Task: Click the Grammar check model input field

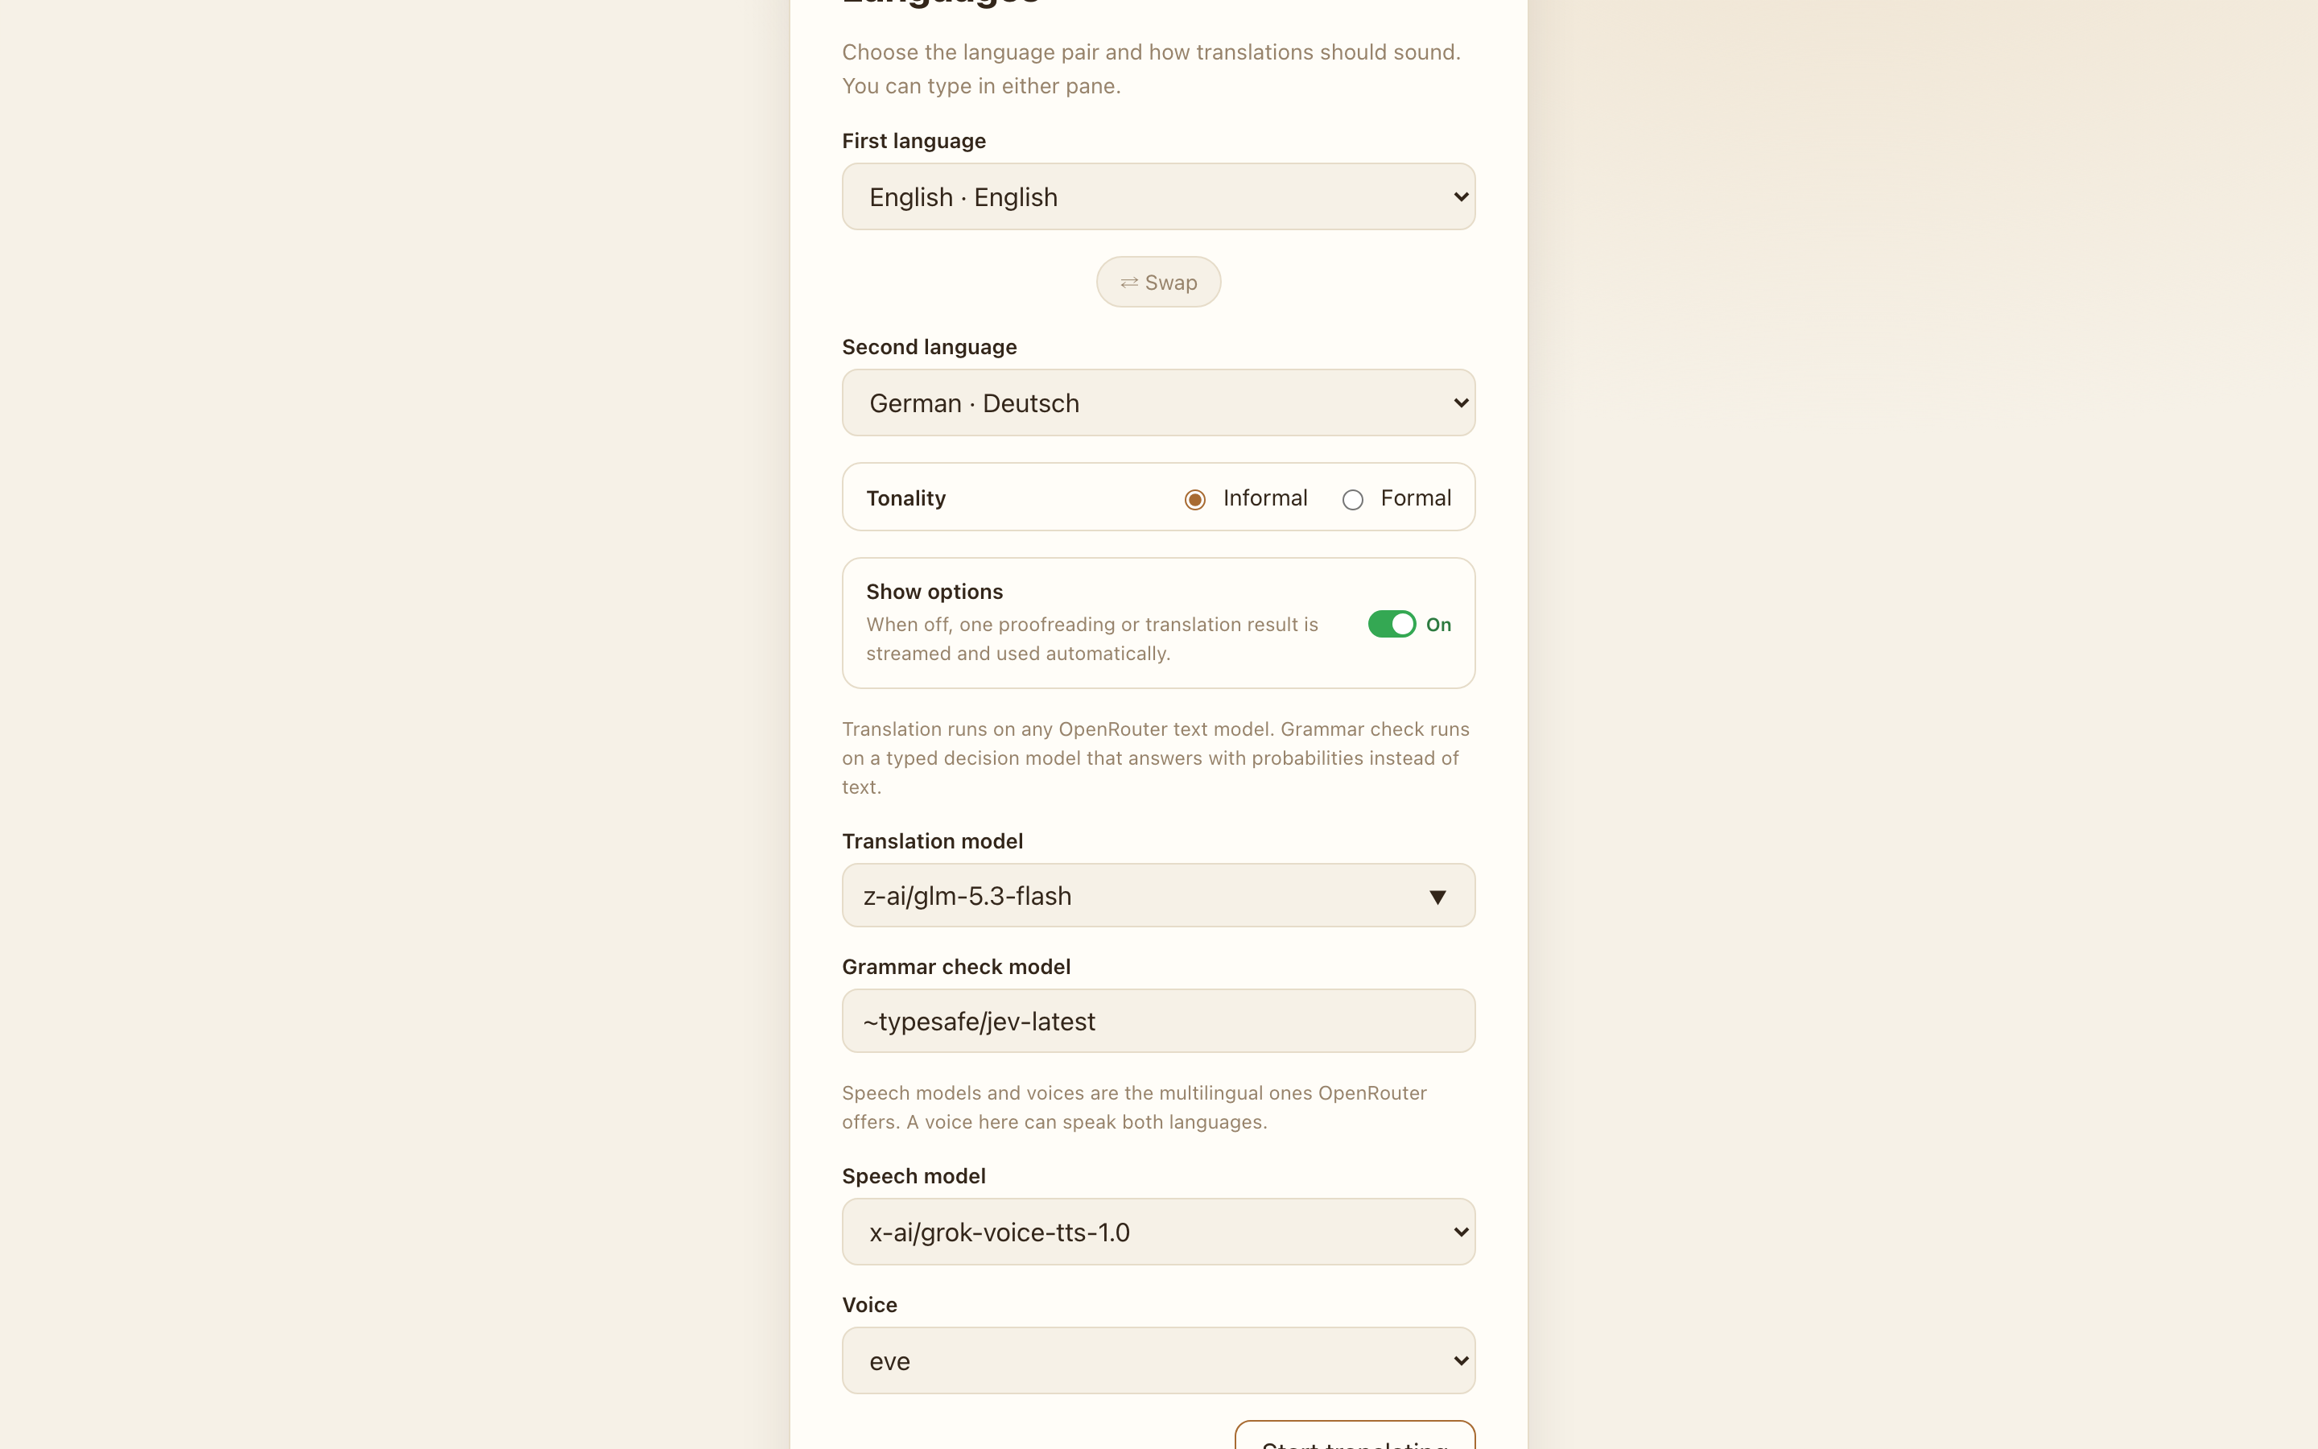Action: [x=1158, y=1021]
